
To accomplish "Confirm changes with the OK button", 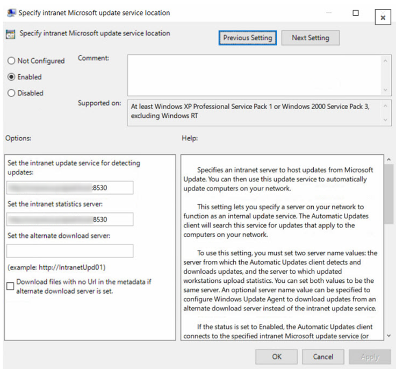I will pyautogui.click(x=276, y=357).
